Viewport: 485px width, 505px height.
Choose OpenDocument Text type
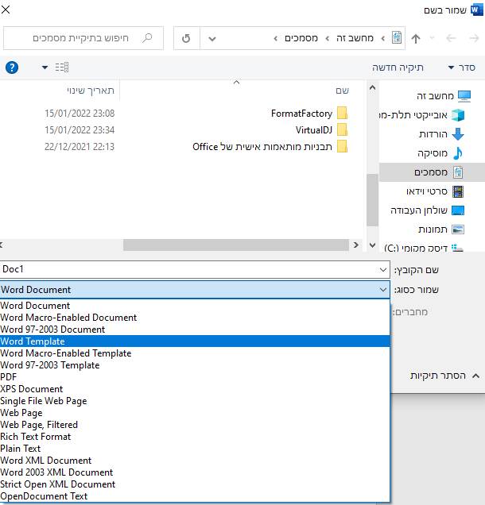tap(195, 496)
